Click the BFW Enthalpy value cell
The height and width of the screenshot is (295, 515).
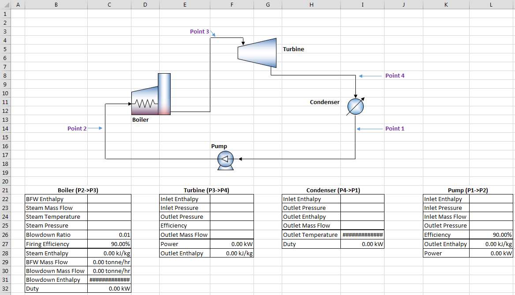109,199
